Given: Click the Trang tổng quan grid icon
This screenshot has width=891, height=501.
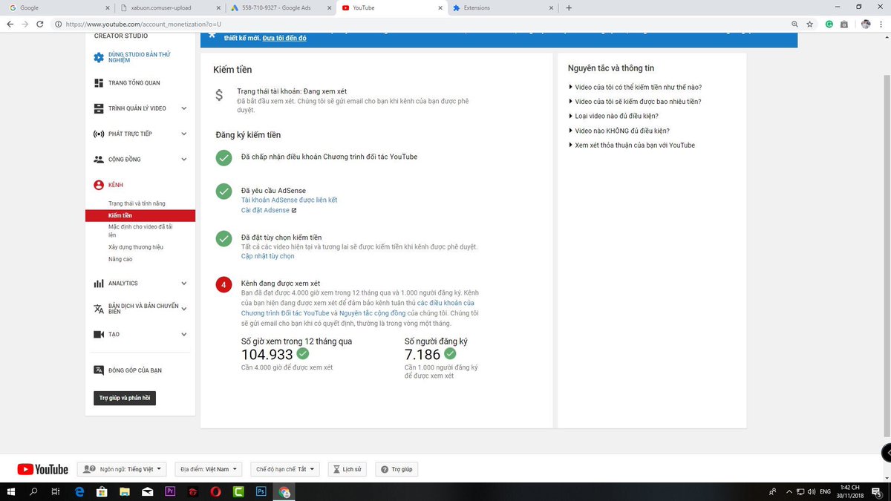Looking at the screenshot, I should 99,83.
